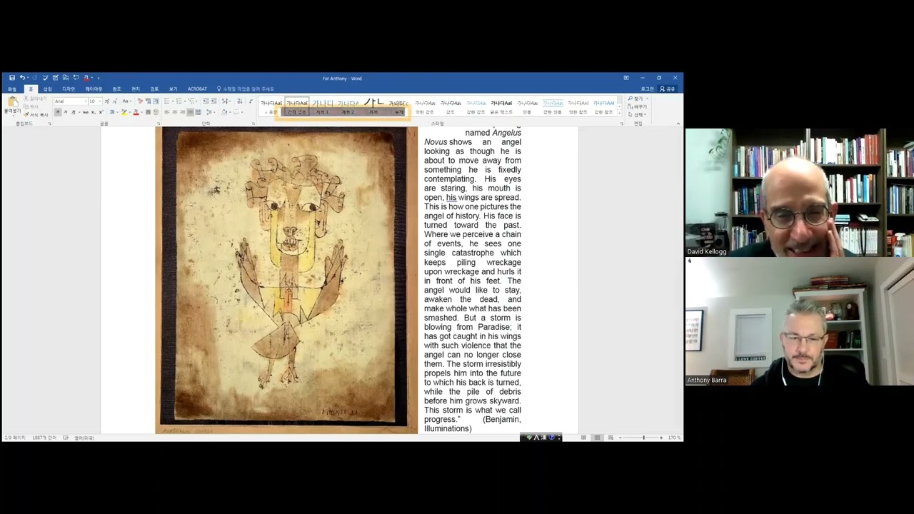Open the 파일 (File) tab
This screenshot has height=514, width=914.
(x=12, y=89)
